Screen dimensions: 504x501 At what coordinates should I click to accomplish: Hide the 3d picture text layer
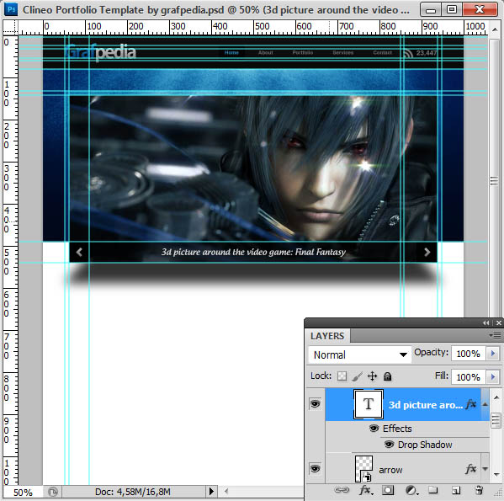click(315, 403)
